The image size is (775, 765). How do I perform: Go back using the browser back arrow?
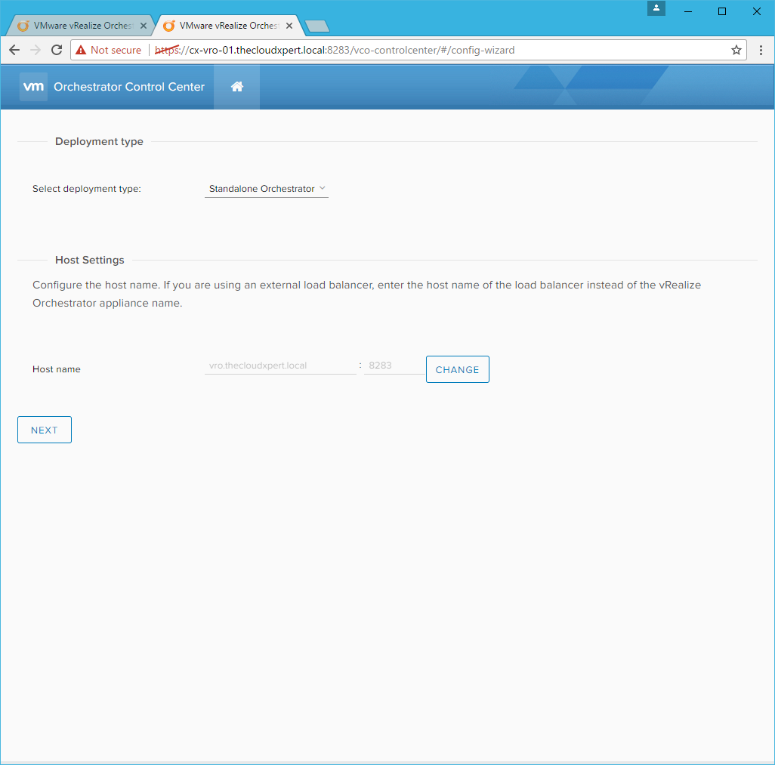[x=14, y=50]
